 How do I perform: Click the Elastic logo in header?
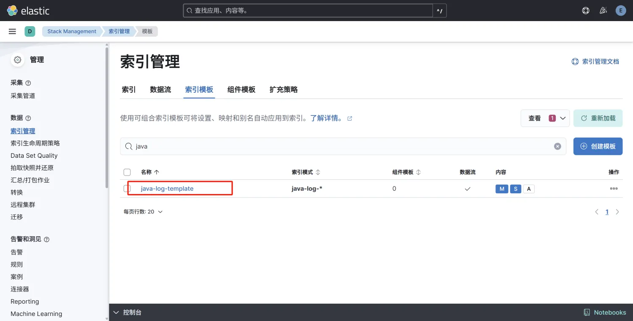(x=28, y=11)
